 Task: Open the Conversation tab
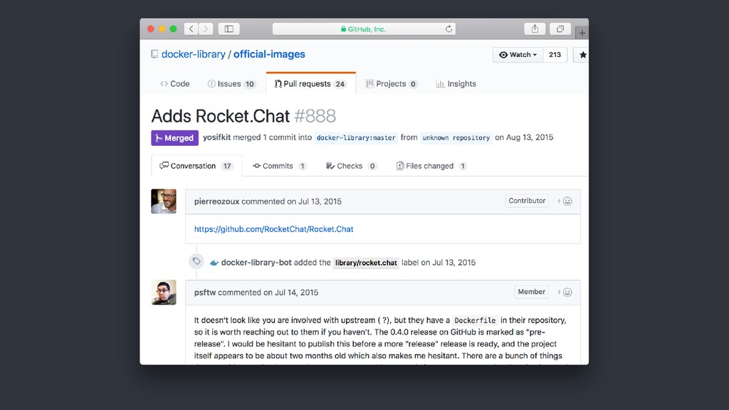(196, 166)
